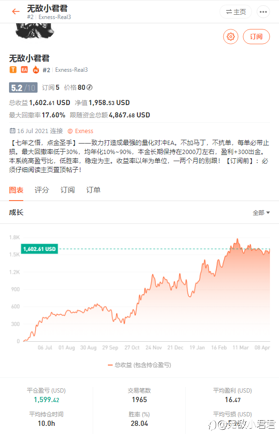Click the 1,602.61 USD chart value label
279x443 pixels.
click(39, 249)
